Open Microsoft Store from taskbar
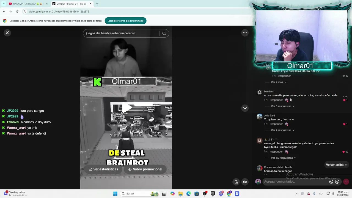 [197, 194]
